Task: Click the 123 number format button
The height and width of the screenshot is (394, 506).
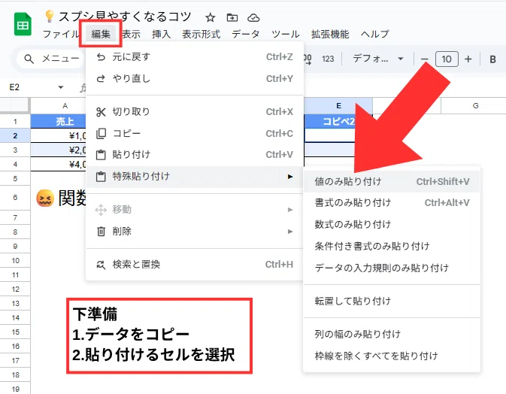Action: pos(328,59)
